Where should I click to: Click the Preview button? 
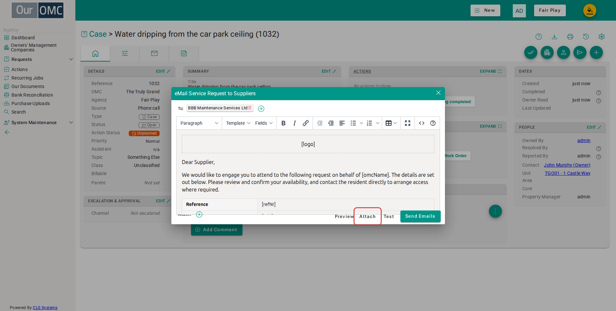(344, 216)
